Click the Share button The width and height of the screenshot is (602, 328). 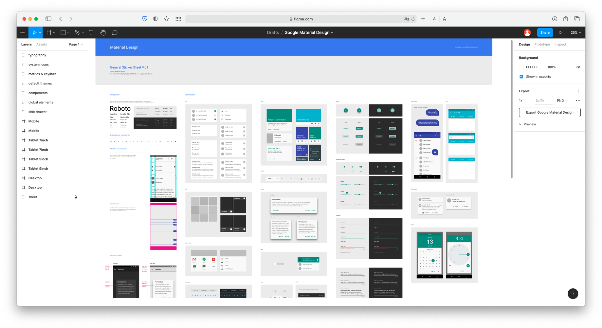(544, 32)
